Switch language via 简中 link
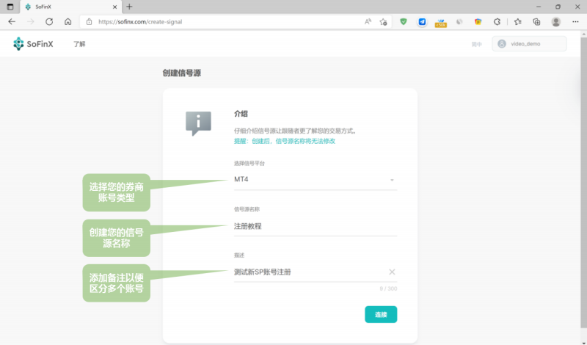Screen dimensions: 587x345 click(x=476, y=44)
